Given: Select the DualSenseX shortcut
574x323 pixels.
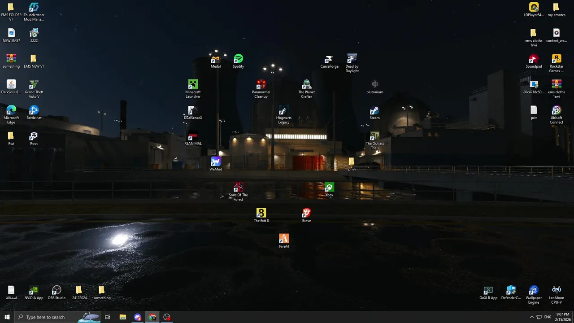Looking at the screenshot, I should 193,113.
